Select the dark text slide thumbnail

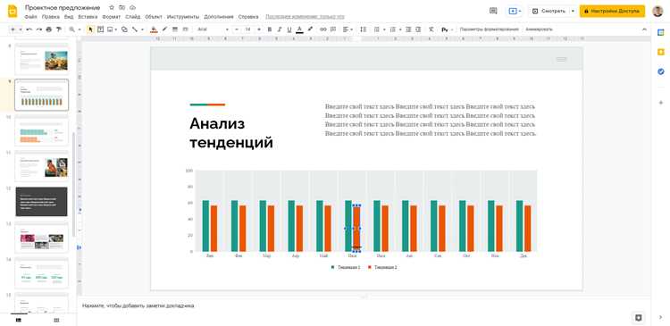click(41, 201)
